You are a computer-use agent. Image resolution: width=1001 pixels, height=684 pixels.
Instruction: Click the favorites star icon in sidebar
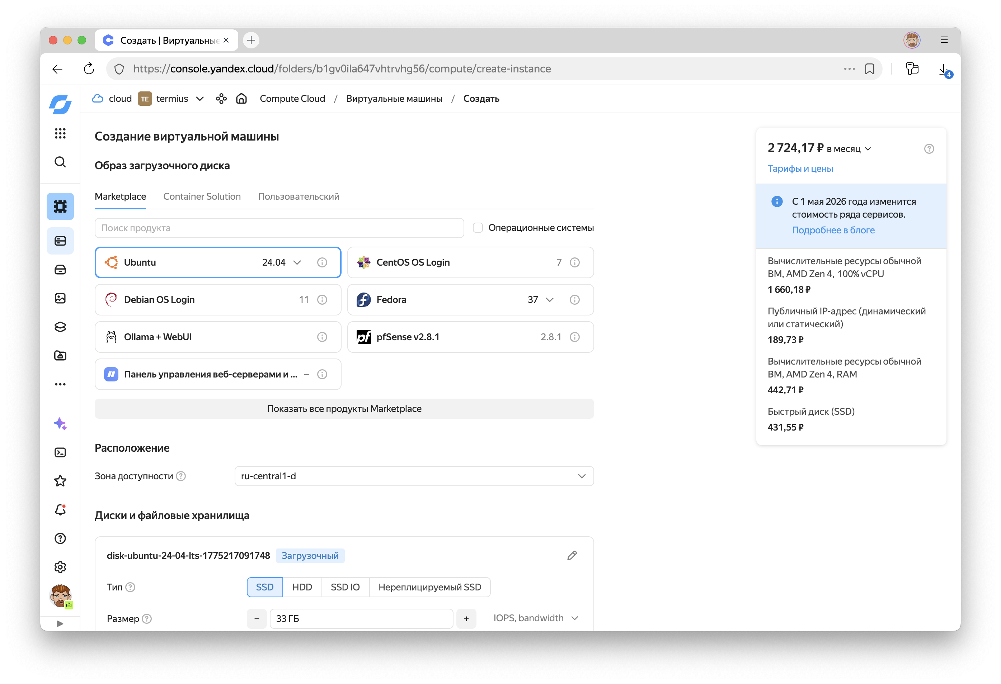click(60, 481)
